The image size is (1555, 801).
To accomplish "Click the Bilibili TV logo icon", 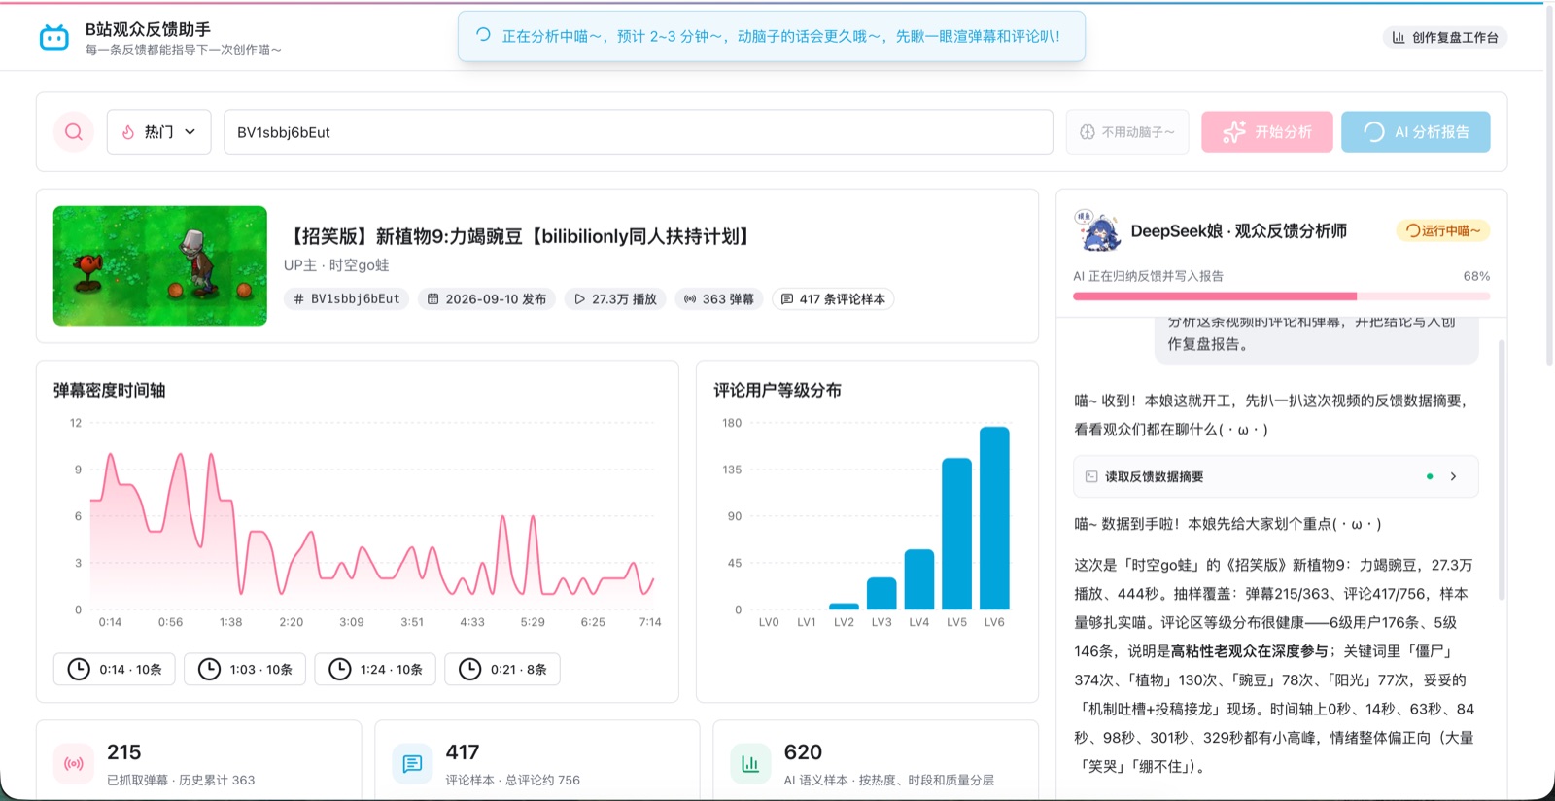I will point(54,38).
